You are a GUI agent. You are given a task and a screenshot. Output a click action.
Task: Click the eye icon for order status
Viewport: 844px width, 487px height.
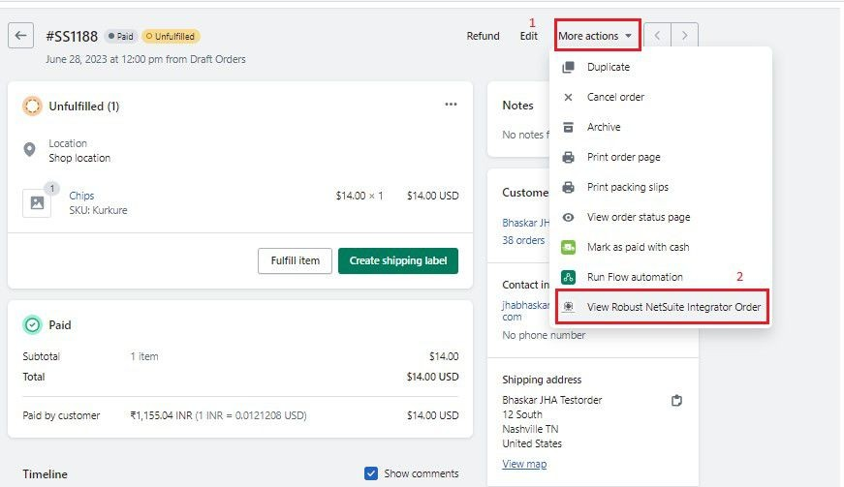pyautogui.click(x=568, y=217)
